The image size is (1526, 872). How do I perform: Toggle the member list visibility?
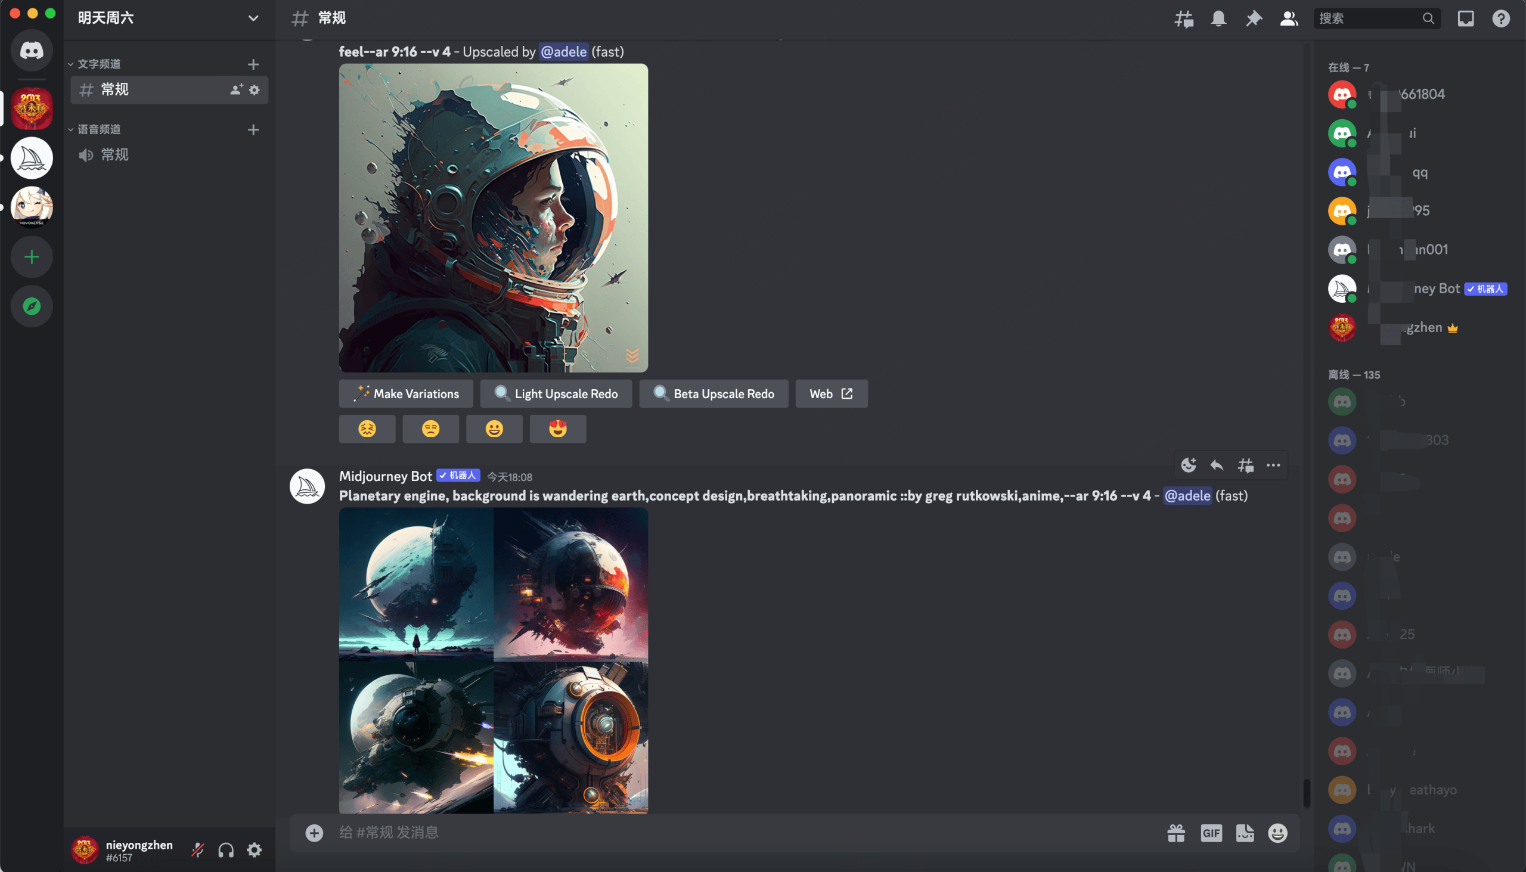(1289, 18)
